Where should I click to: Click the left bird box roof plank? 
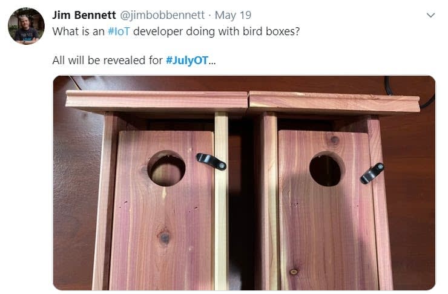click(x=157, y=102)
